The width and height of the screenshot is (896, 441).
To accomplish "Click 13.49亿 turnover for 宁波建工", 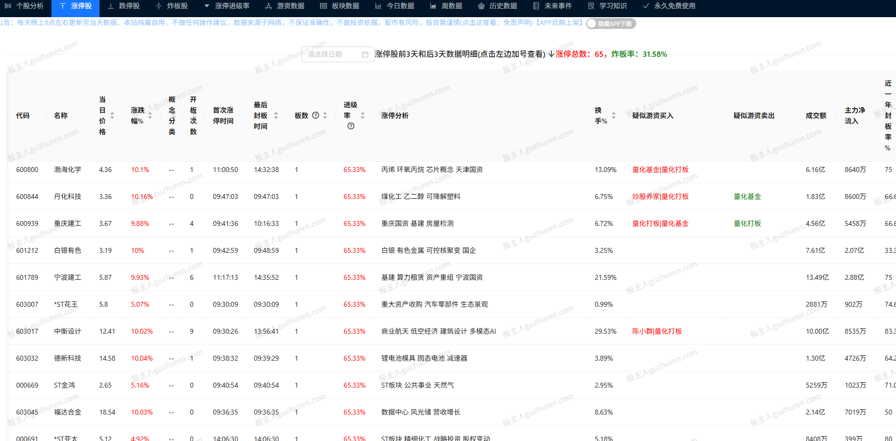I will [x=817, y=277].
